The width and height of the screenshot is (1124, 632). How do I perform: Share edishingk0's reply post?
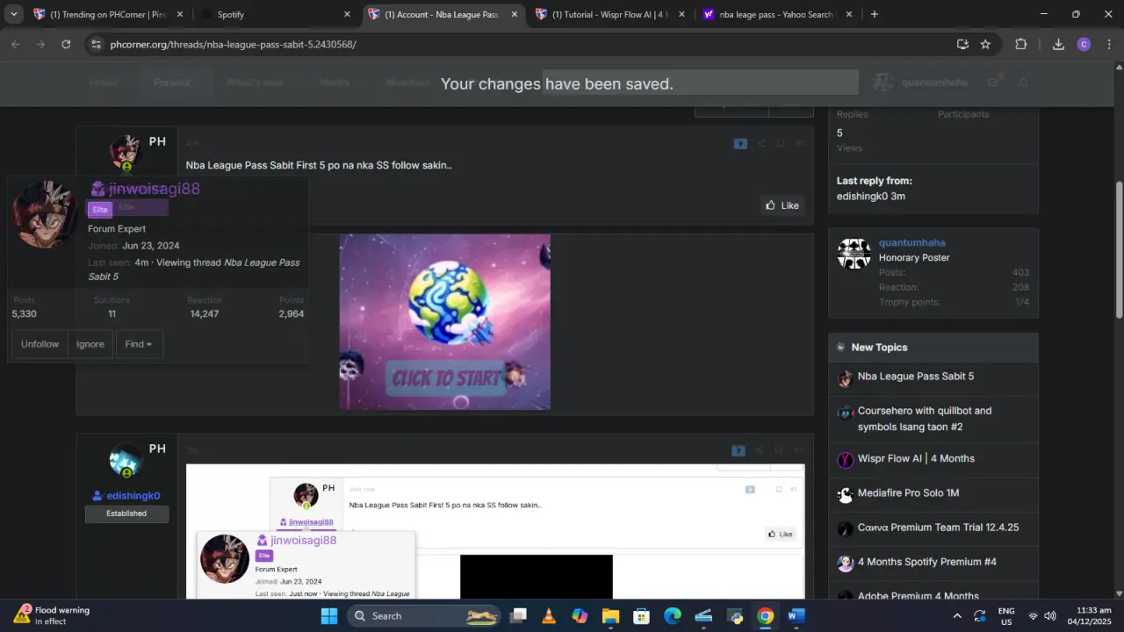[x=760, y=450]
